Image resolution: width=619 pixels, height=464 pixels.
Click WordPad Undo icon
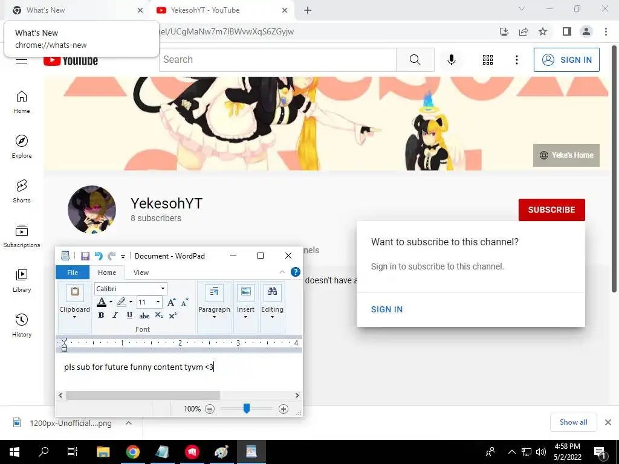(99, 256)
